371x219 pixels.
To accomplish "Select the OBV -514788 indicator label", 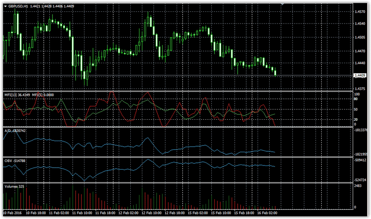I will (15, 160).
